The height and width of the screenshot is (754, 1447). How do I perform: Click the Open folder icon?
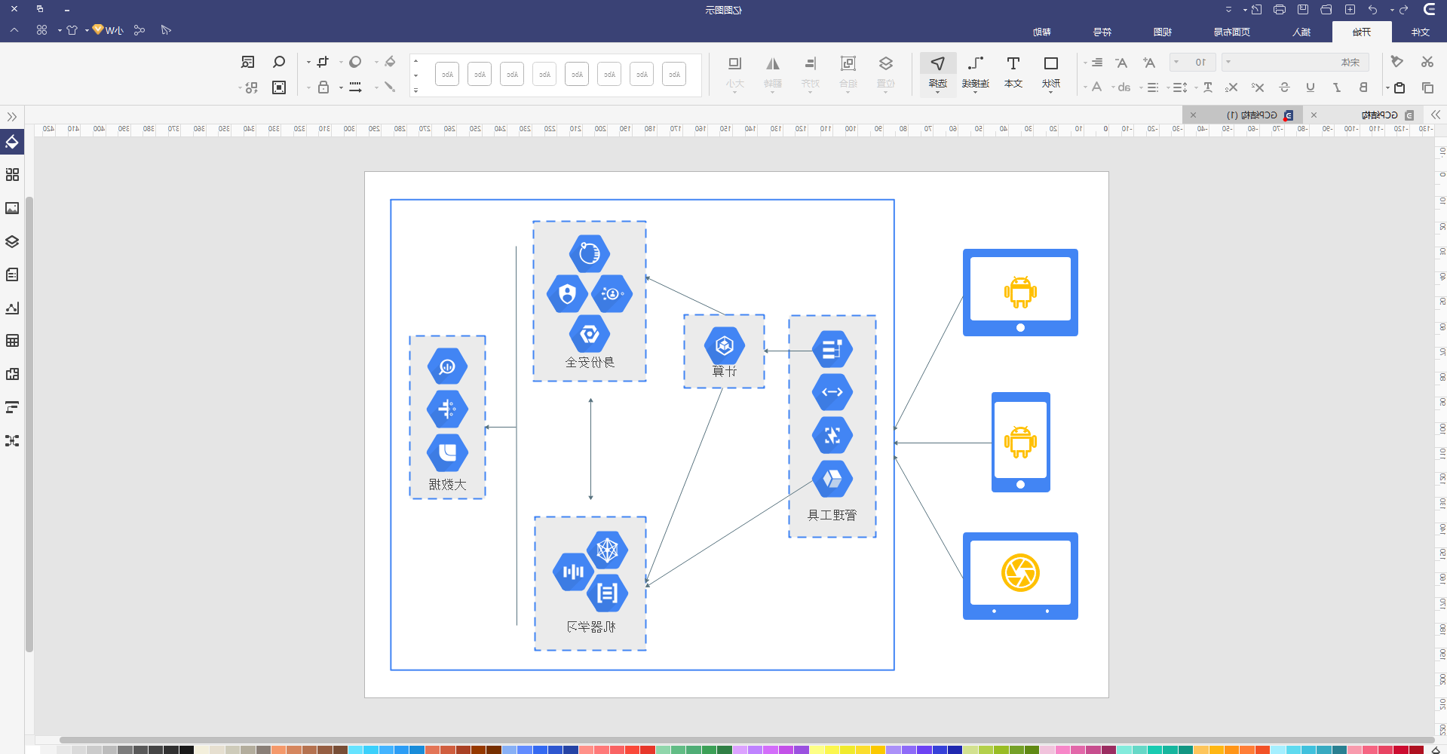(x=1326, y=10)
